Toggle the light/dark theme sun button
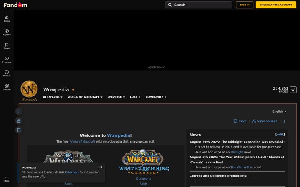 (x=293, y=90)
